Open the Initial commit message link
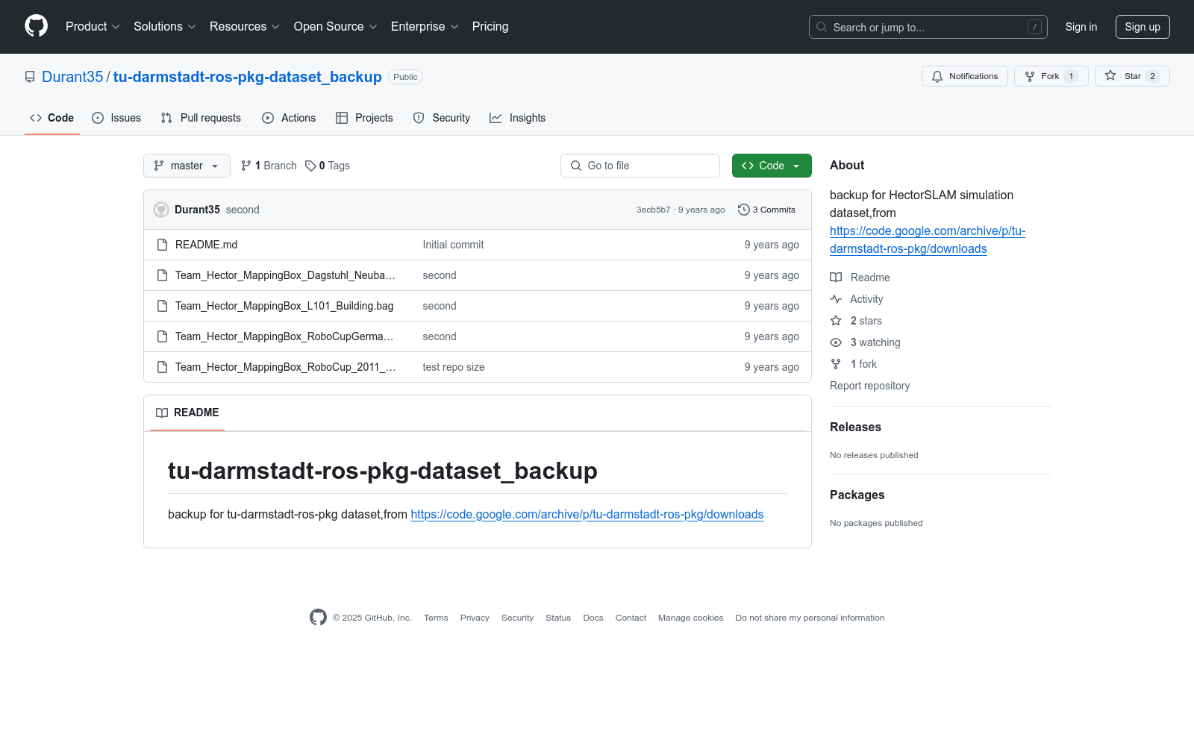The image size is (1194, 746). 453,245
